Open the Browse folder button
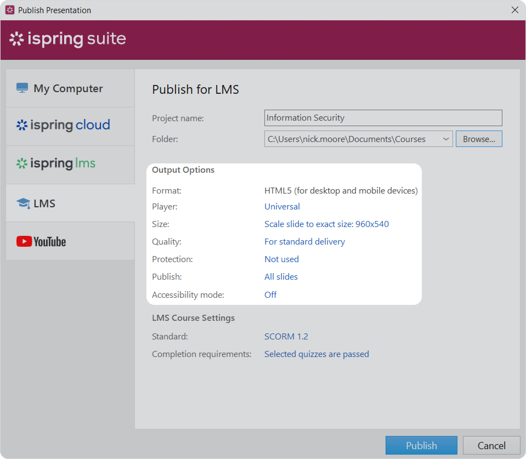 [x=479, y=139]
